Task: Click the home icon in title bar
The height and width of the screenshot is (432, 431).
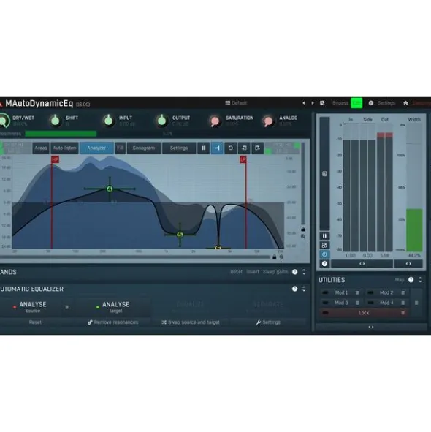Action: pos(405,103)
